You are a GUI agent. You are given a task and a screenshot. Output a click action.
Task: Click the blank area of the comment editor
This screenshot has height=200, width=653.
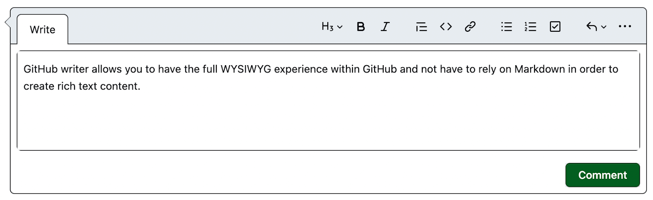pyautogui.click(x=328, y=122)
